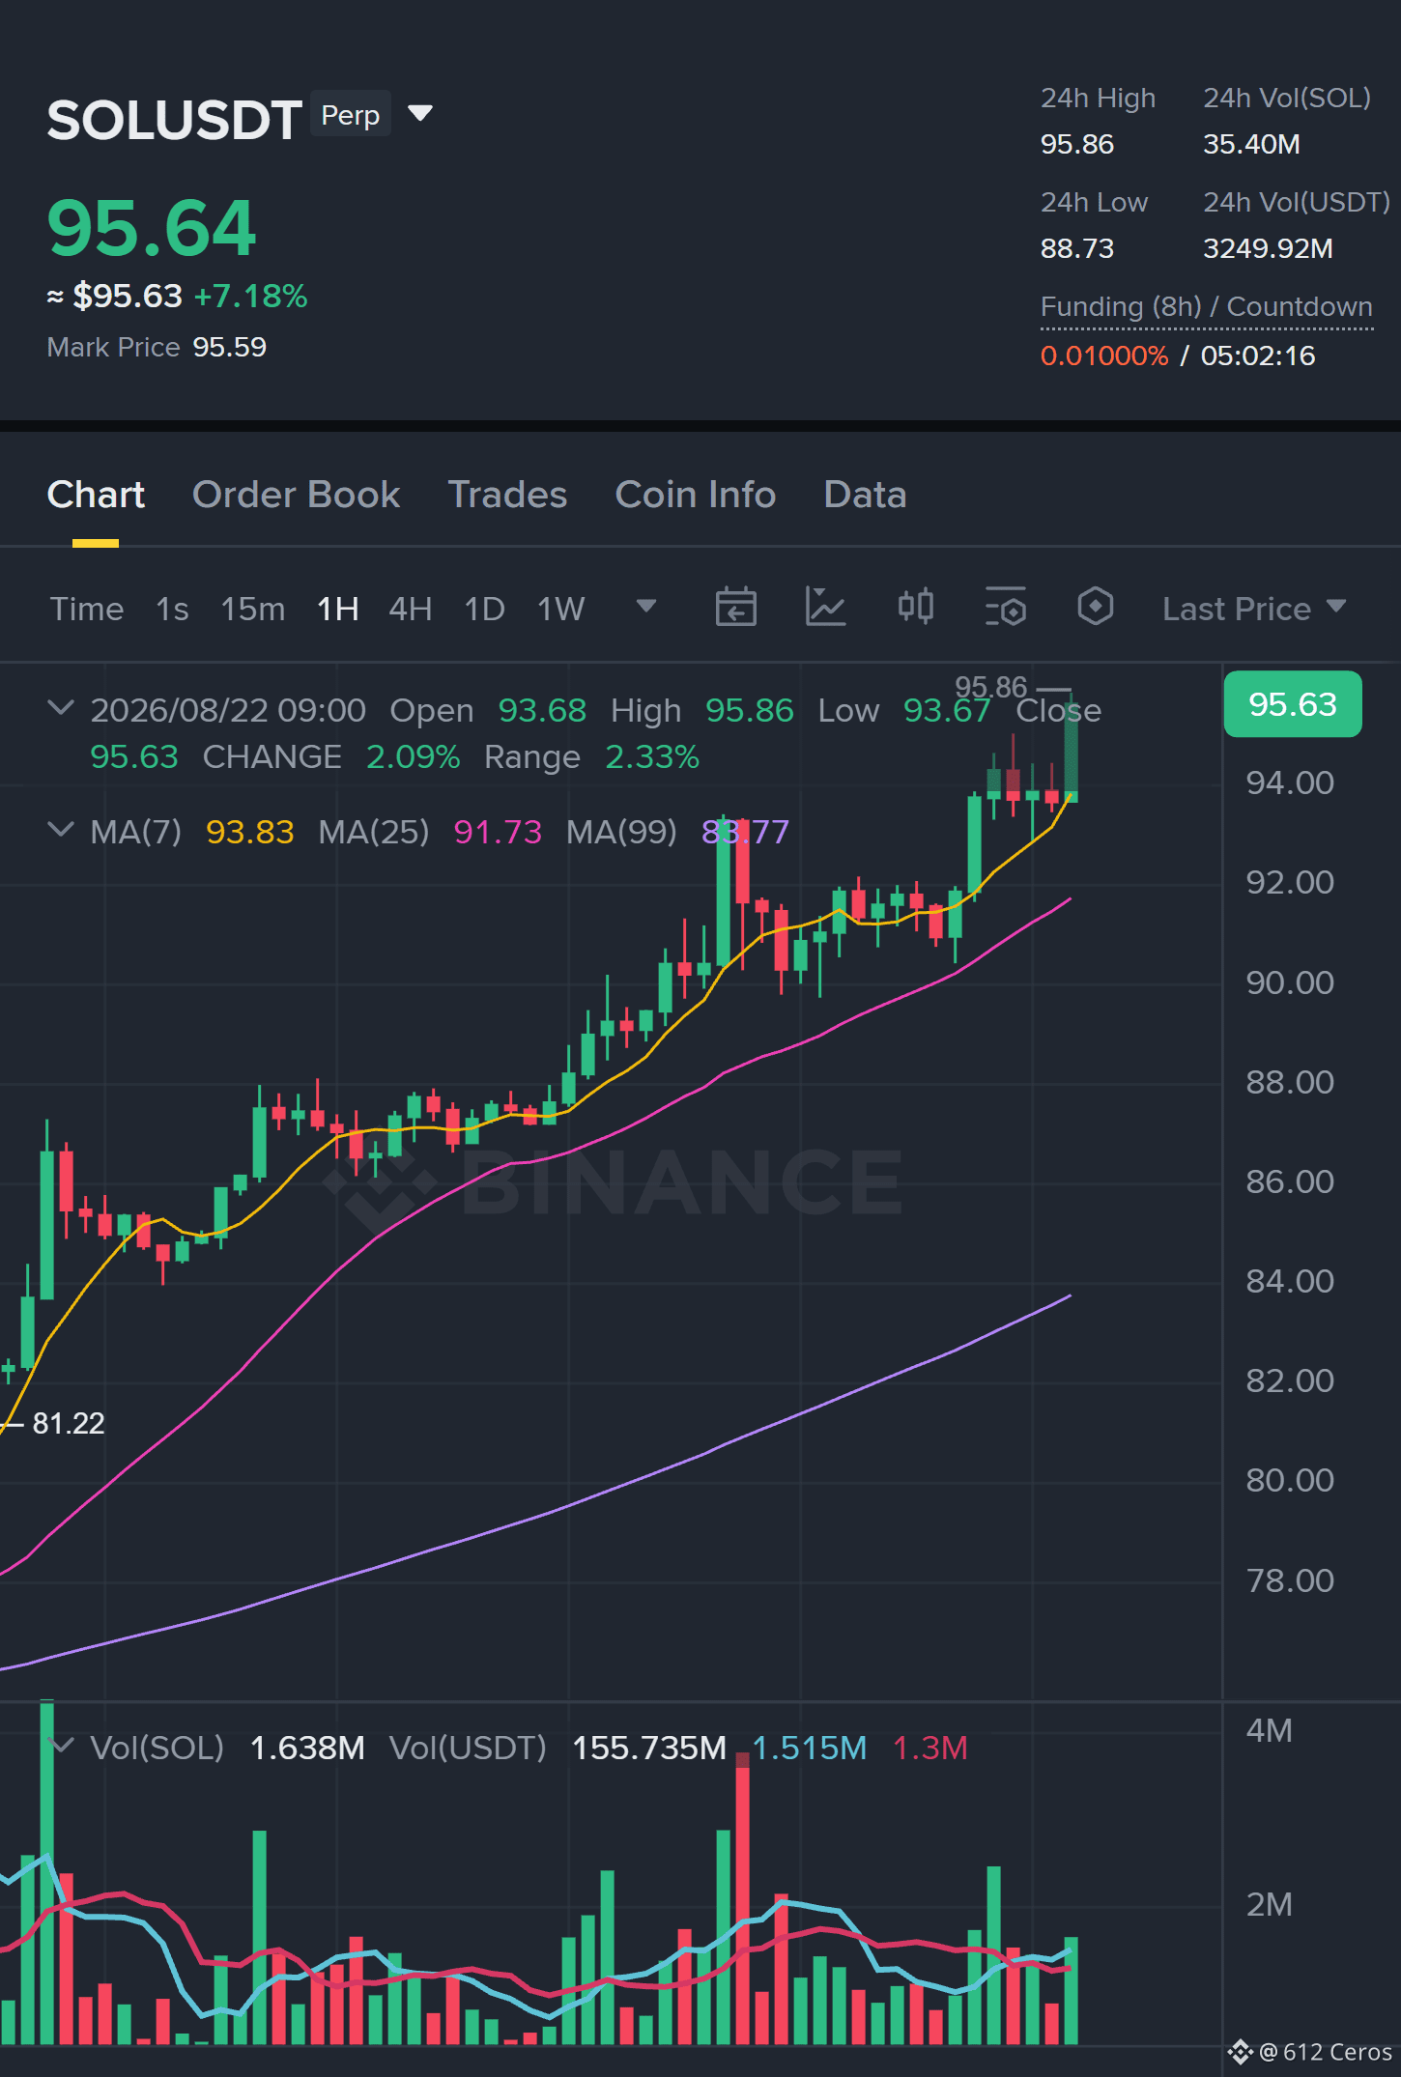Click the Vol(USDT) 155.735M value
1401x2077 pixels.
point(649,1748)
